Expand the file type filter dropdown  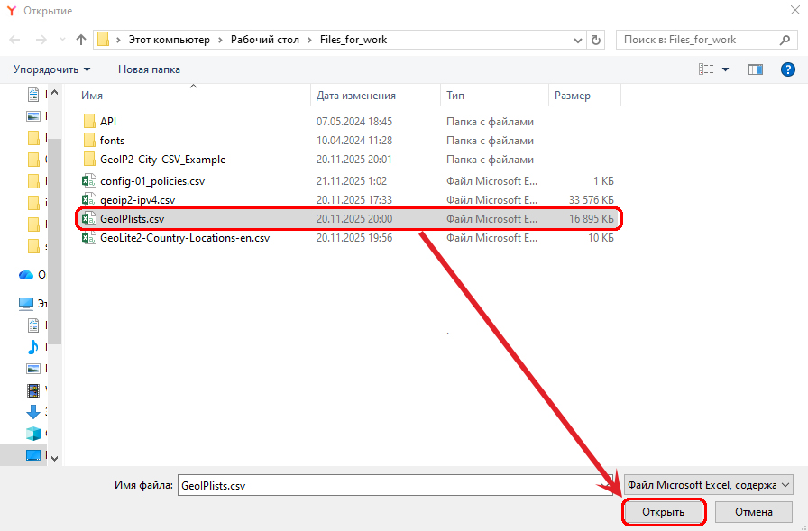point(708,485)
